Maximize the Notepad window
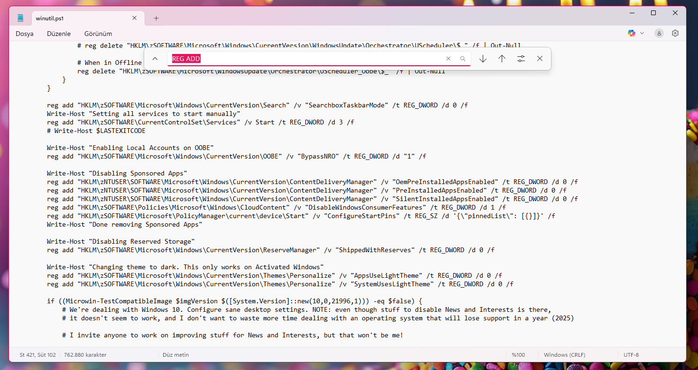 653,13
